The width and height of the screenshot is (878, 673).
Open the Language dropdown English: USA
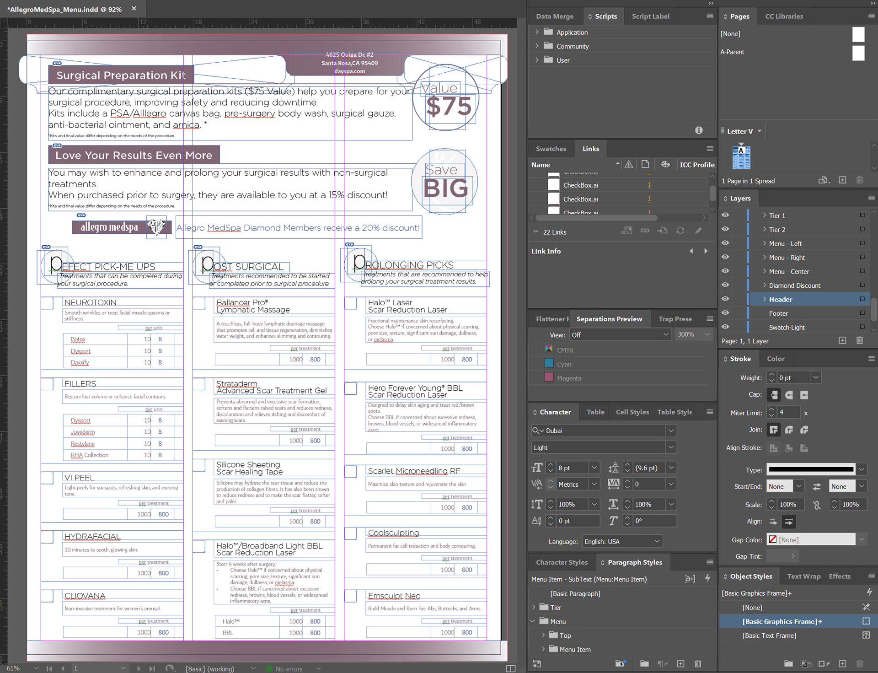click(622, 541)
